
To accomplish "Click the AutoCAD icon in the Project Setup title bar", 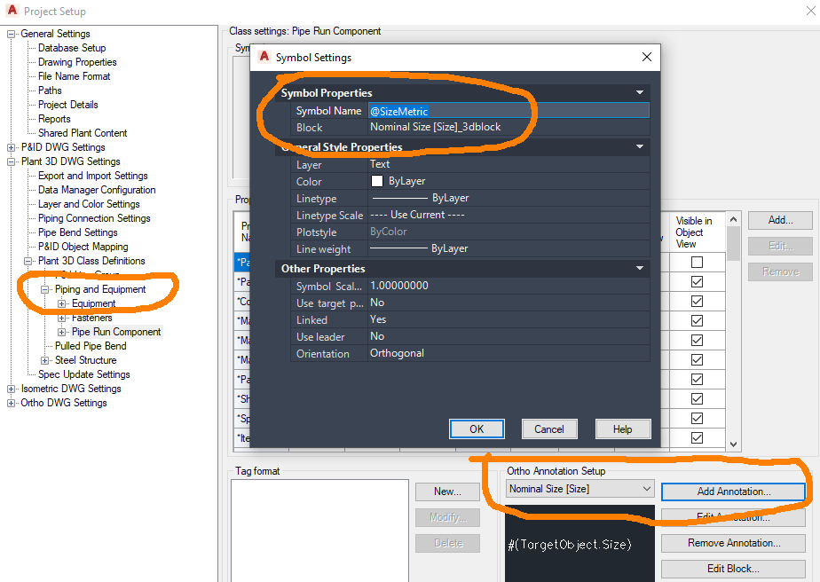I will (12, 12).
